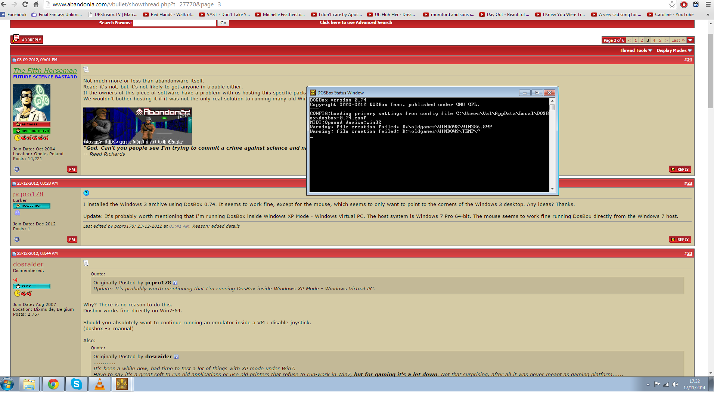Click the browser page vertical scrollbar thumb

point(711,71)
